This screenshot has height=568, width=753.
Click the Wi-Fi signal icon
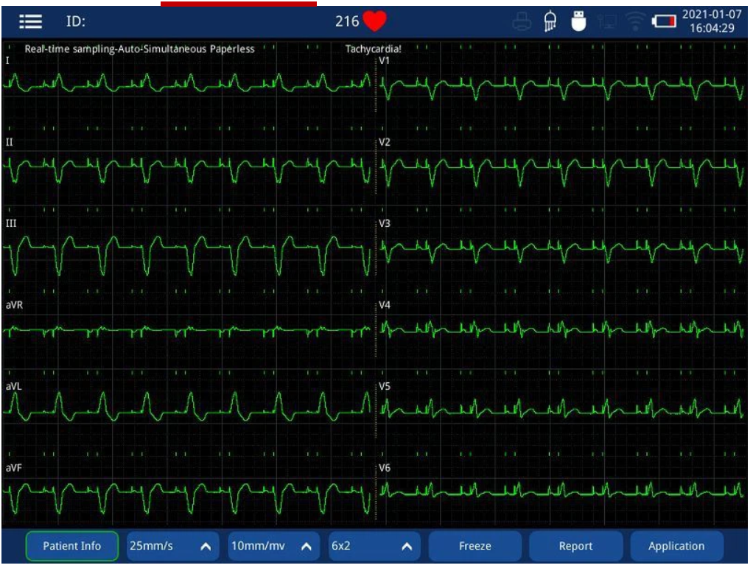tap(634, 22)
